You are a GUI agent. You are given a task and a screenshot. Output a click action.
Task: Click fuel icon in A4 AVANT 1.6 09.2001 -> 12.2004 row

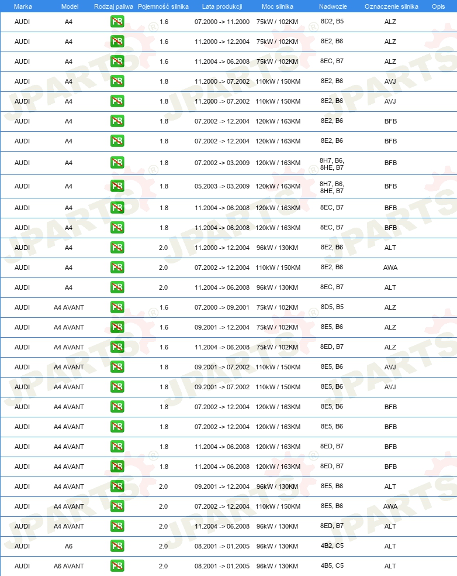(117, 327)
